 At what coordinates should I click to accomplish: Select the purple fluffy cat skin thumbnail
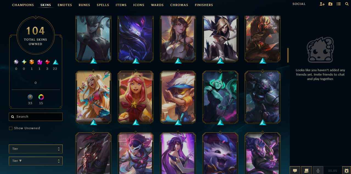click(220, 153)
